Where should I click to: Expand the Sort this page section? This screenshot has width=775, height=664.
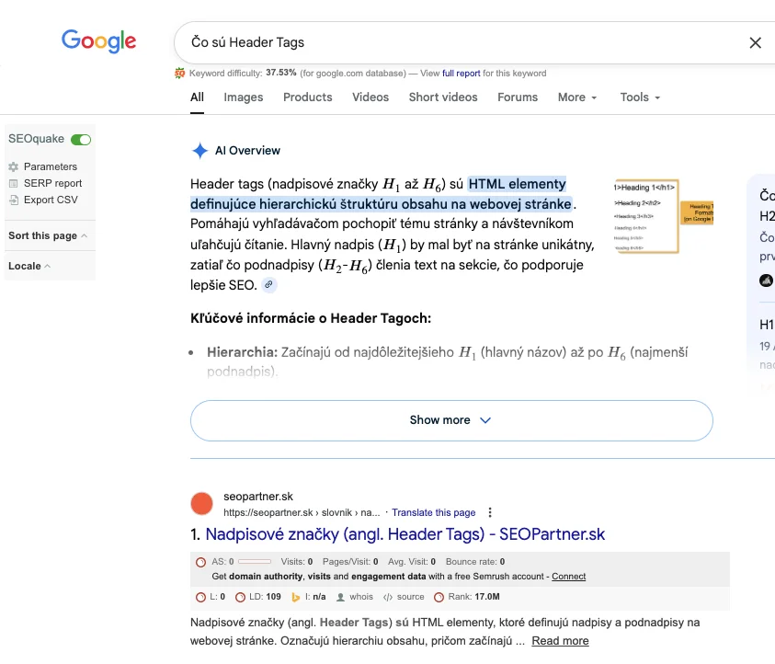pyautogui.click(x=48, y=235)
